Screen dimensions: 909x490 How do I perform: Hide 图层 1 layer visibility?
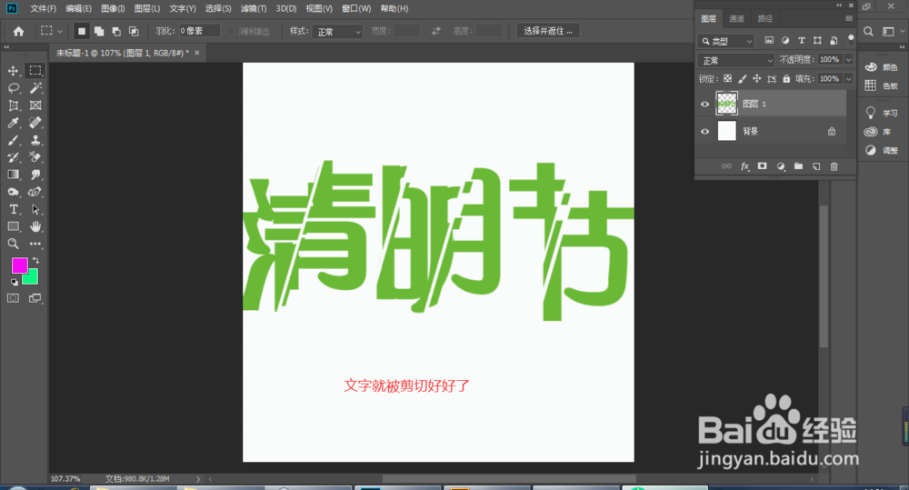pyautogui.click(x=705, y=105)
